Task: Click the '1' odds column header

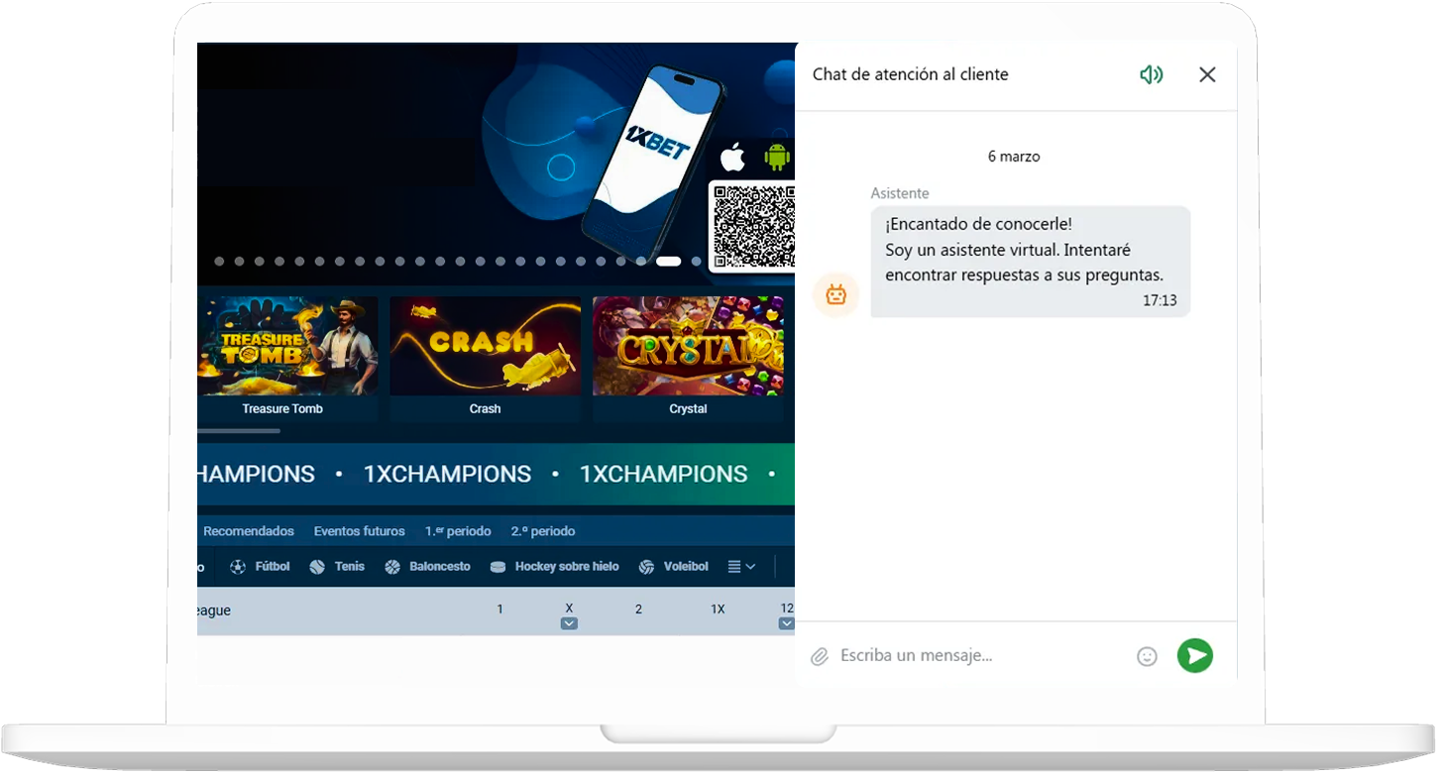Action: click(500, 610)
